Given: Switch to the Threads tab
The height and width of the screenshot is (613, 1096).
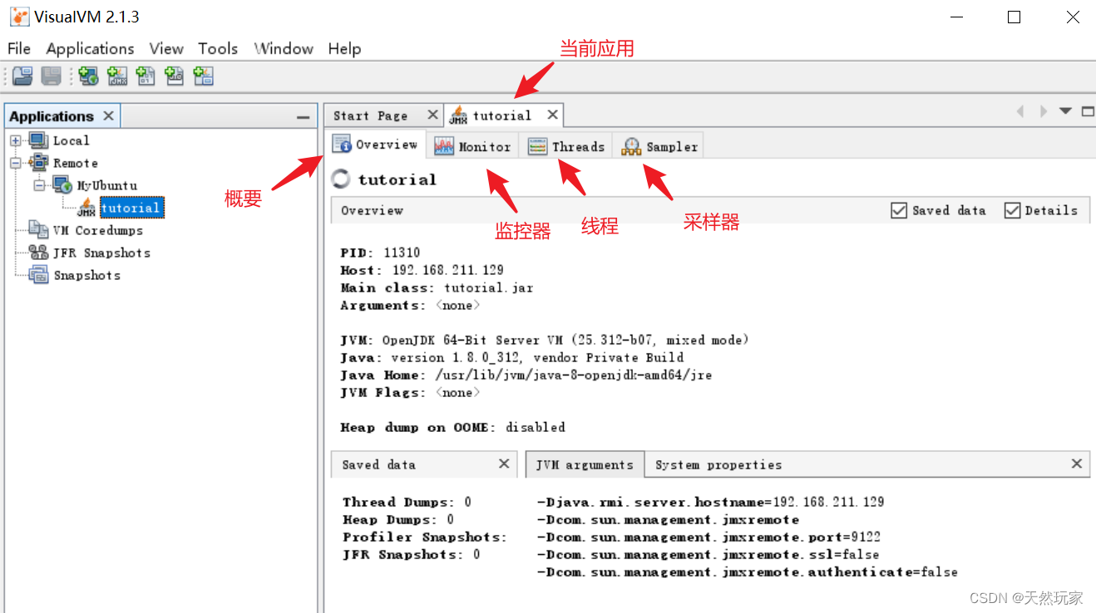Looking at the screenshot, I should (567, 147).
